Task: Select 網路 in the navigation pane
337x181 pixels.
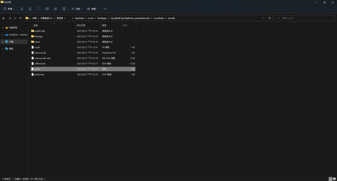Action: pyautogui.click(x=11, y=49)
